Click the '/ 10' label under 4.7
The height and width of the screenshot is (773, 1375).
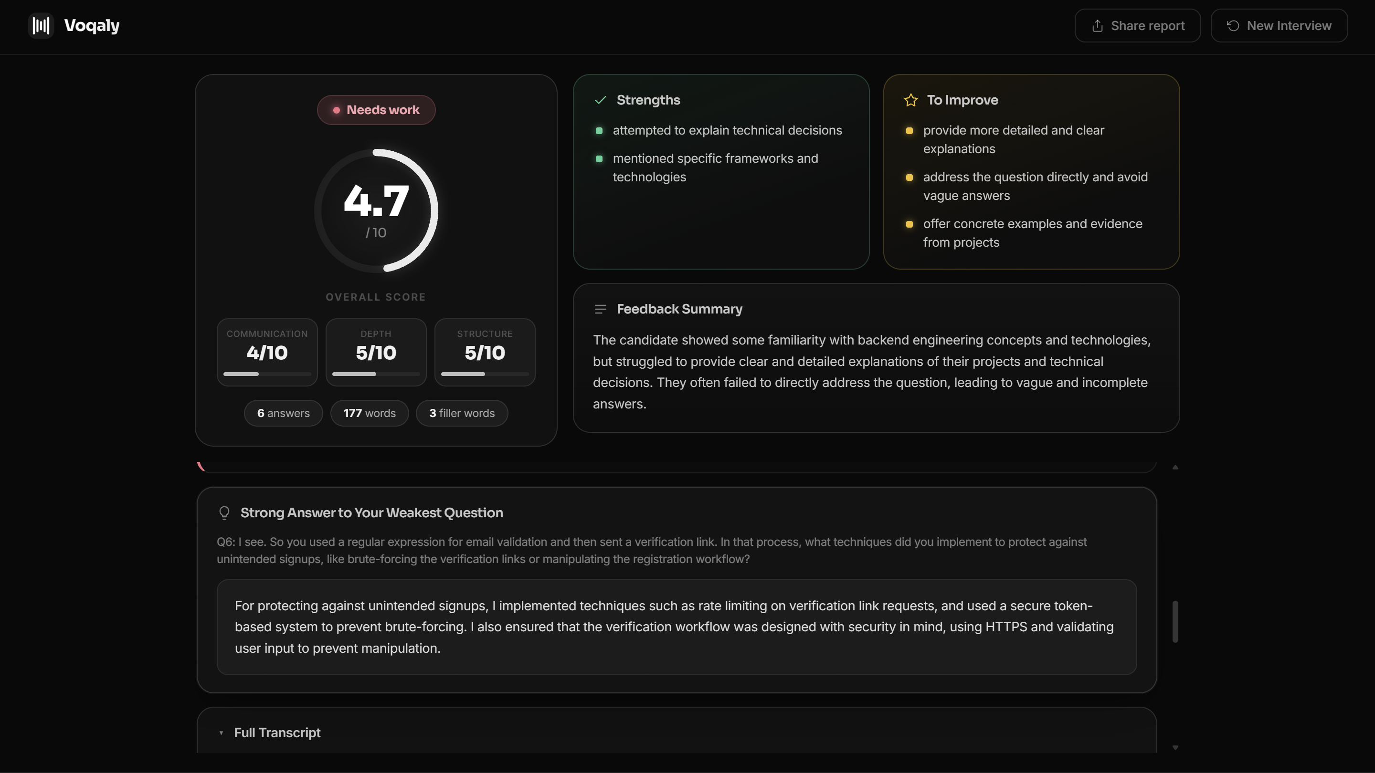[x=376, y=232]
